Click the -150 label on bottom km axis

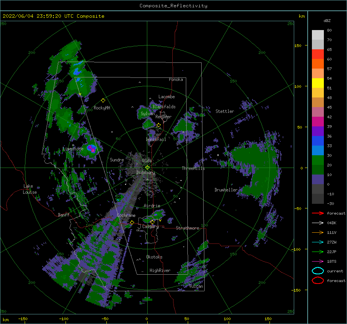(x=23, y=319)
